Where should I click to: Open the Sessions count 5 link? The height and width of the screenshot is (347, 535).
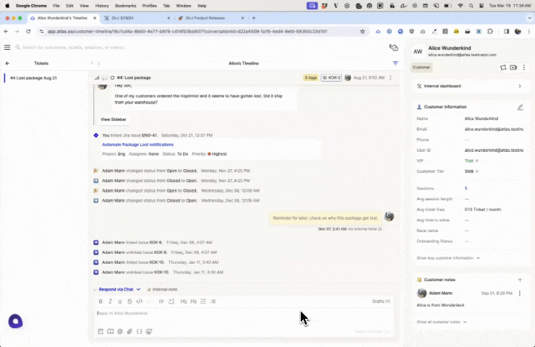466,189
